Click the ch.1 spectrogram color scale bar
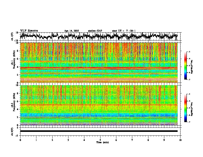Image resolution: width=203 pixels, height=157 pixels. pyautogui.click(x=186, y=66)
